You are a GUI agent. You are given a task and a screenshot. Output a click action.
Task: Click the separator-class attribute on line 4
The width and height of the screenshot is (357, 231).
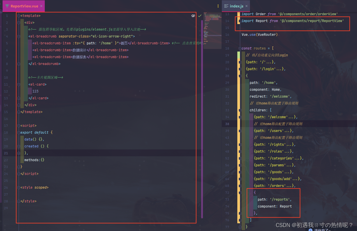coord(74,36)
